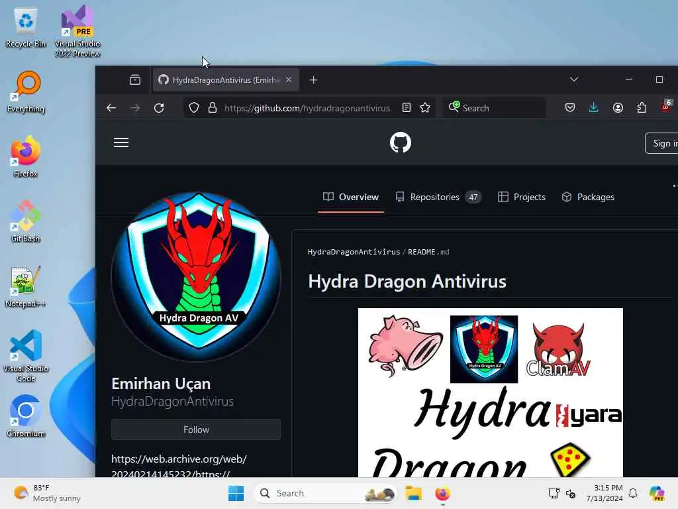678x509 pixels.
Task: Open GitHub hamburger navigation menu
Action: pyautogui.click(x=121, y=142)
